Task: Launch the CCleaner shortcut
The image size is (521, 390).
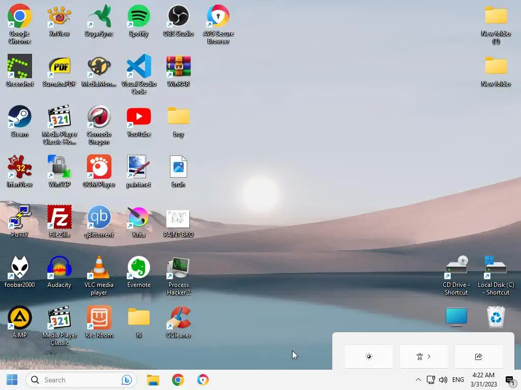Action: 178,321
